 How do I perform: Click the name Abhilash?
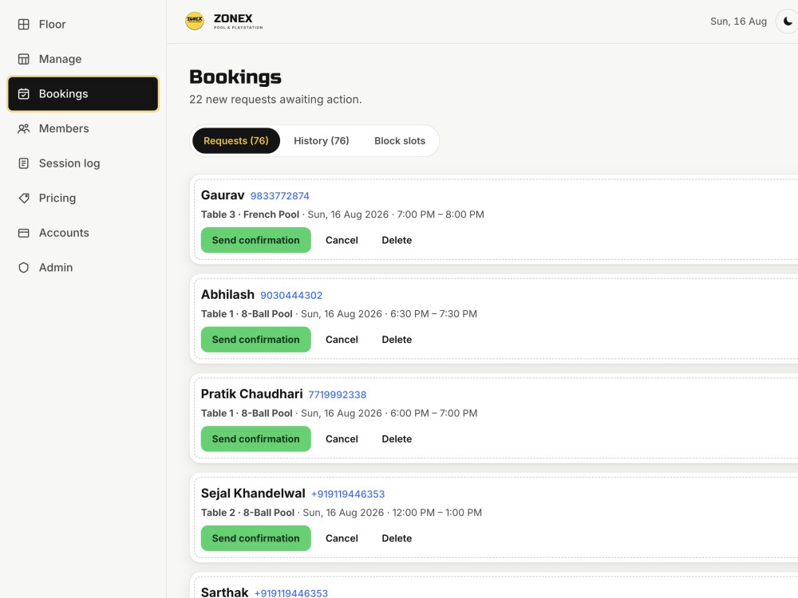point(227,294)
